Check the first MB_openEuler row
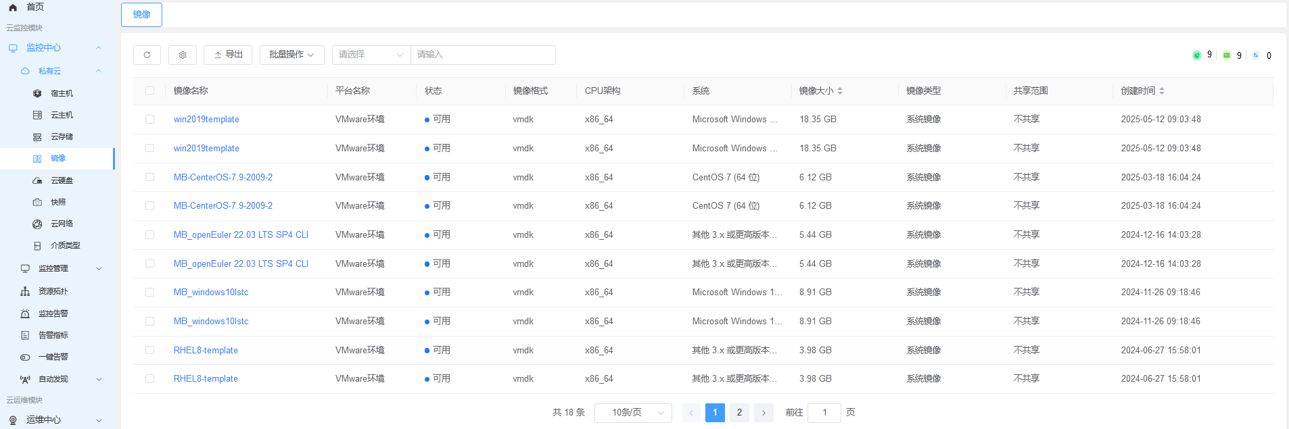The width and height of the screenshot is (1289, 429). pyautogui.click(x=149, y=234)
